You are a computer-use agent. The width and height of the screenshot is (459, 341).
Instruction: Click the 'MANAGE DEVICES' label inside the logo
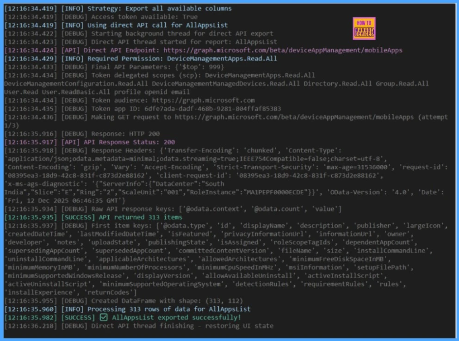point(364,31)
